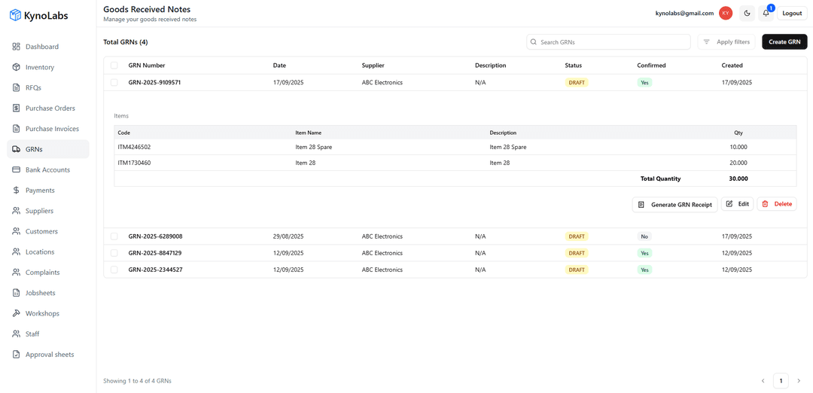Click the dark mode moon icon
The height and width of the screenshot is (393, 813).
[x=747, y=13]
